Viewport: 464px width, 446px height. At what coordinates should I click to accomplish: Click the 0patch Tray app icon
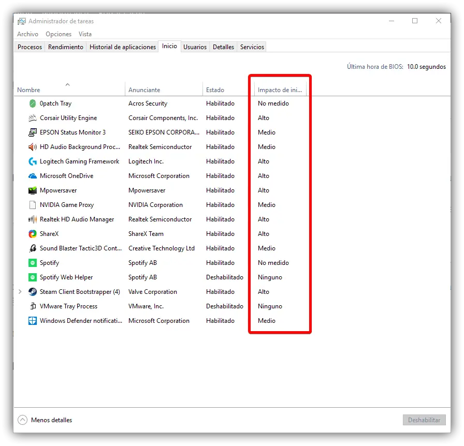coord(33,103)
